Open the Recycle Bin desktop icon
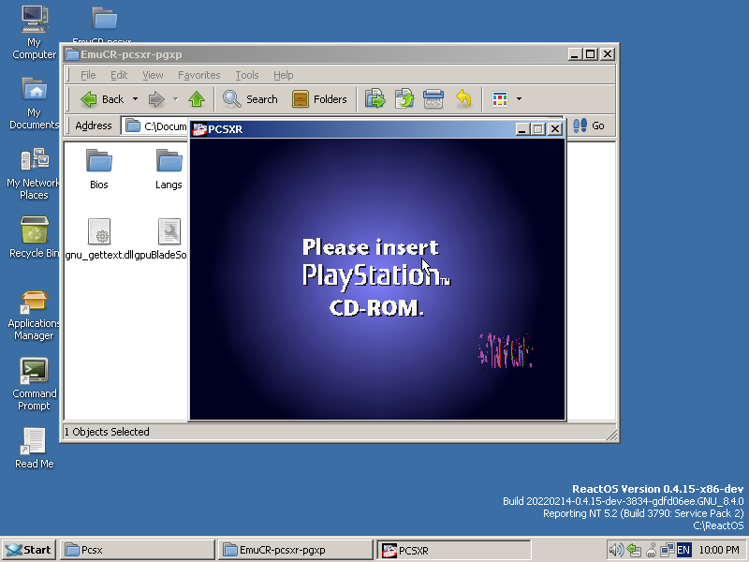This screenshot has height=562, width=749. [x=34, y=237]
